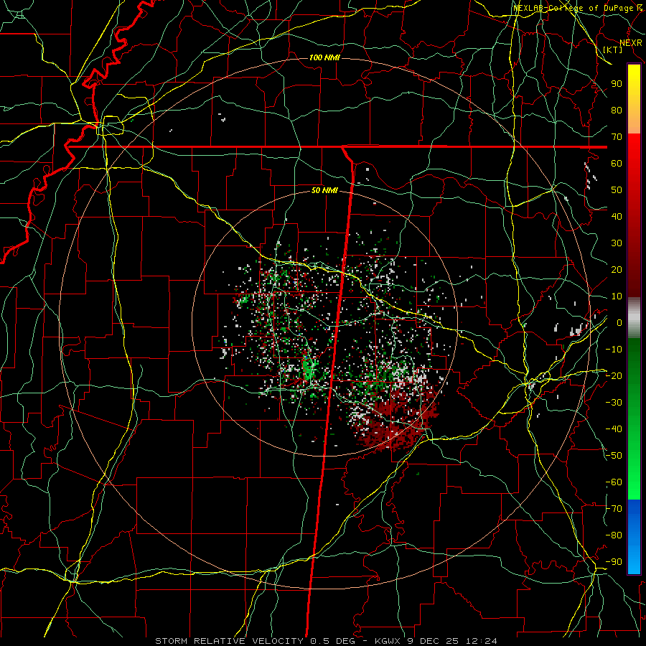
Task: Click the 80 value on the velocity scale
Action: [617, 110]
